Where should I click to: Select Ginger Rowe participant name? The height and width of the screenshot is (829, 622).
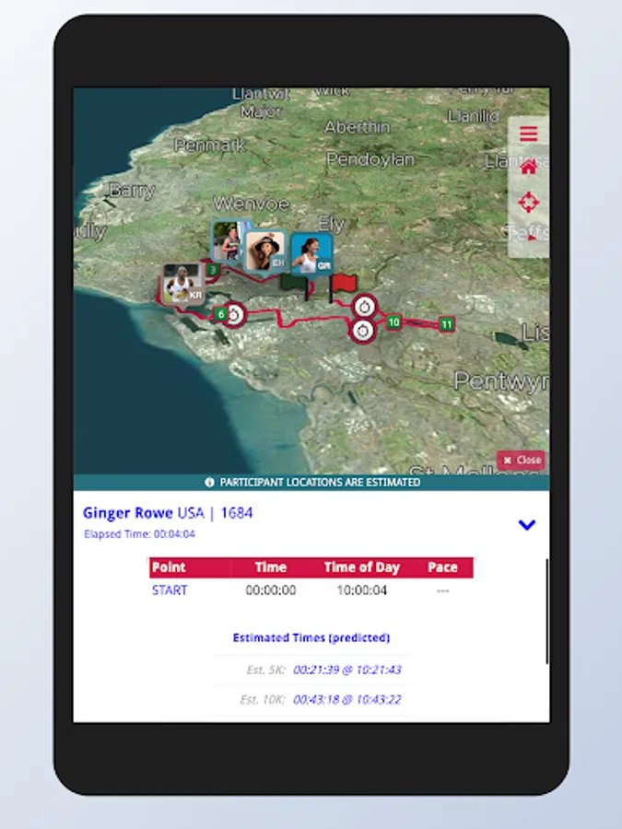pyautogui.click(x=127, y=513)
